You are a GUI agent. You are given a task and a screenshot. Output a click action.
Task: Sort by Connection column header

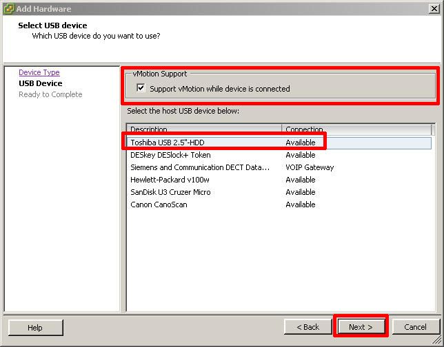click(357, 129)
